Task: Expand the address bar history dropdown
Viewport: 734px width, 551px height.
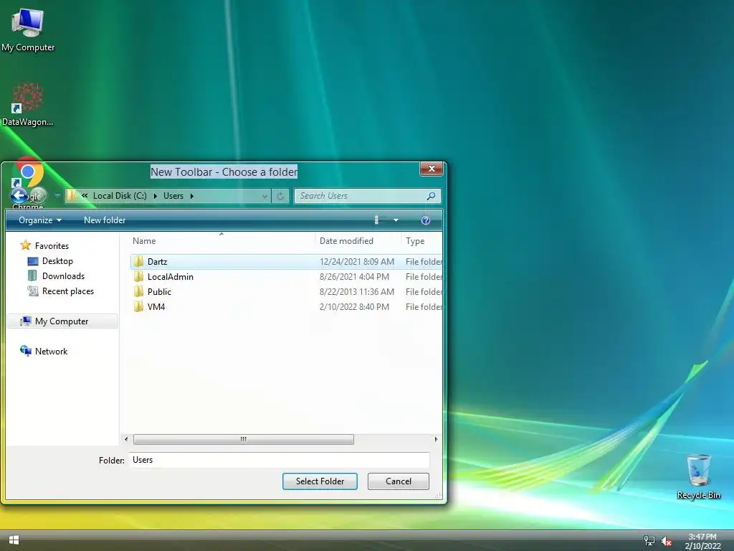Action: pos(265,196)
